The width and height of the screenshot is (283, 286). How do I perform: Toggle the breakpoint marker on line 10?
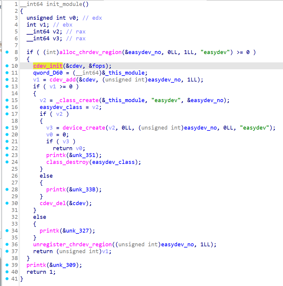[x=7, y=66]
